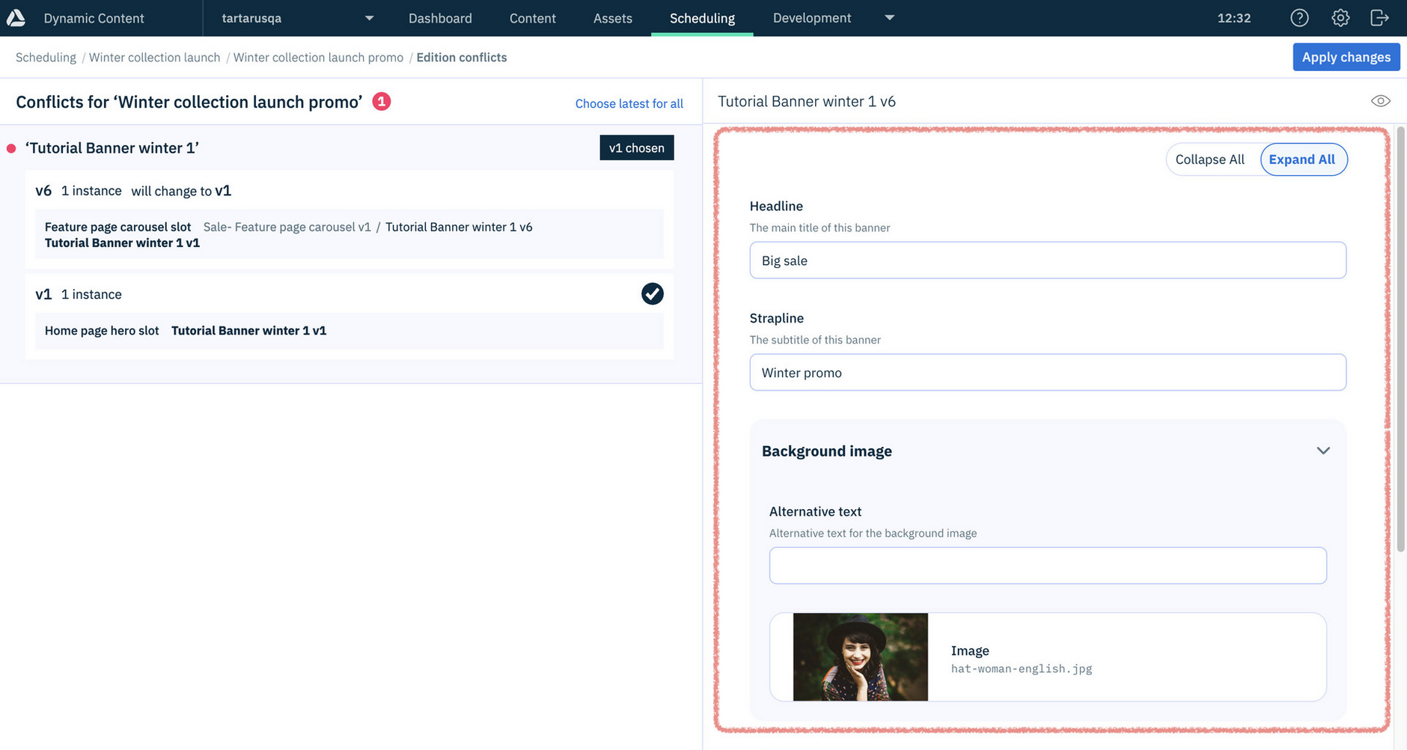Click the preview eye icon for Tutorial Banner

tap(1381, 100)
